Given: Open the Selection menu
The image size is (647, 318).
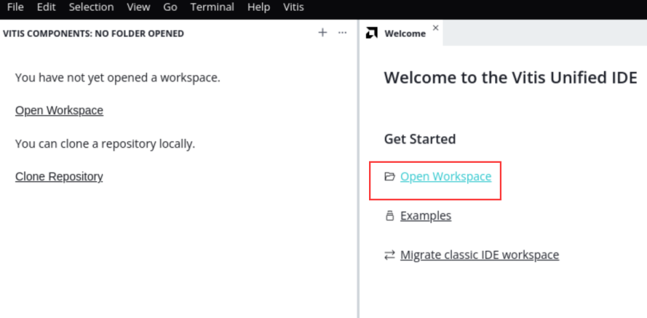Looking at the screenshot, I should [x=91, y=7].
